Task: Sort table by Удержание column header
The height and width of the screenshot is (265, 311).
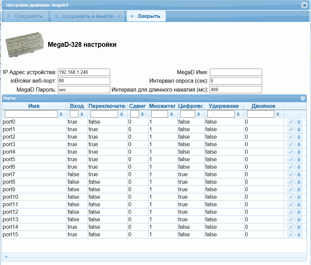Action: [x=224, y=106]
